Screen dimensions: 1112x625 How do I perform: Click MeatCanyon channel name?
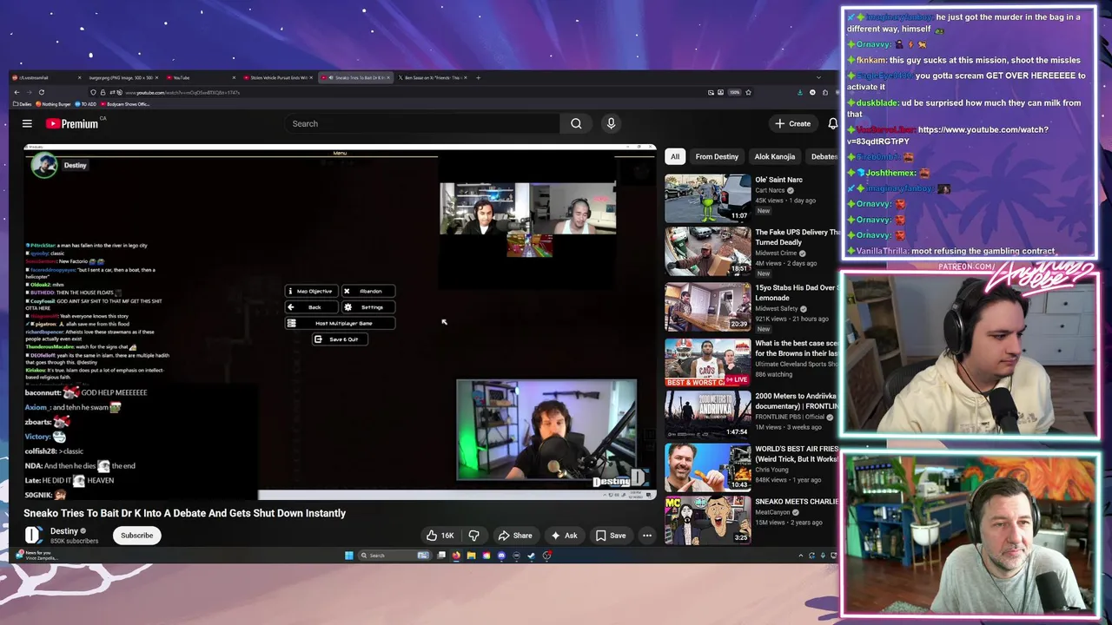(772, 512)
